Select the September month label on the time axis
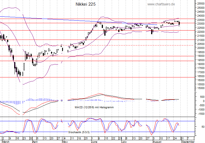205x143 pixels. click(188, 142)
